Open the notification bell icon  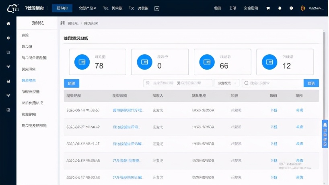pyautogui.click(x=280, y=8)
